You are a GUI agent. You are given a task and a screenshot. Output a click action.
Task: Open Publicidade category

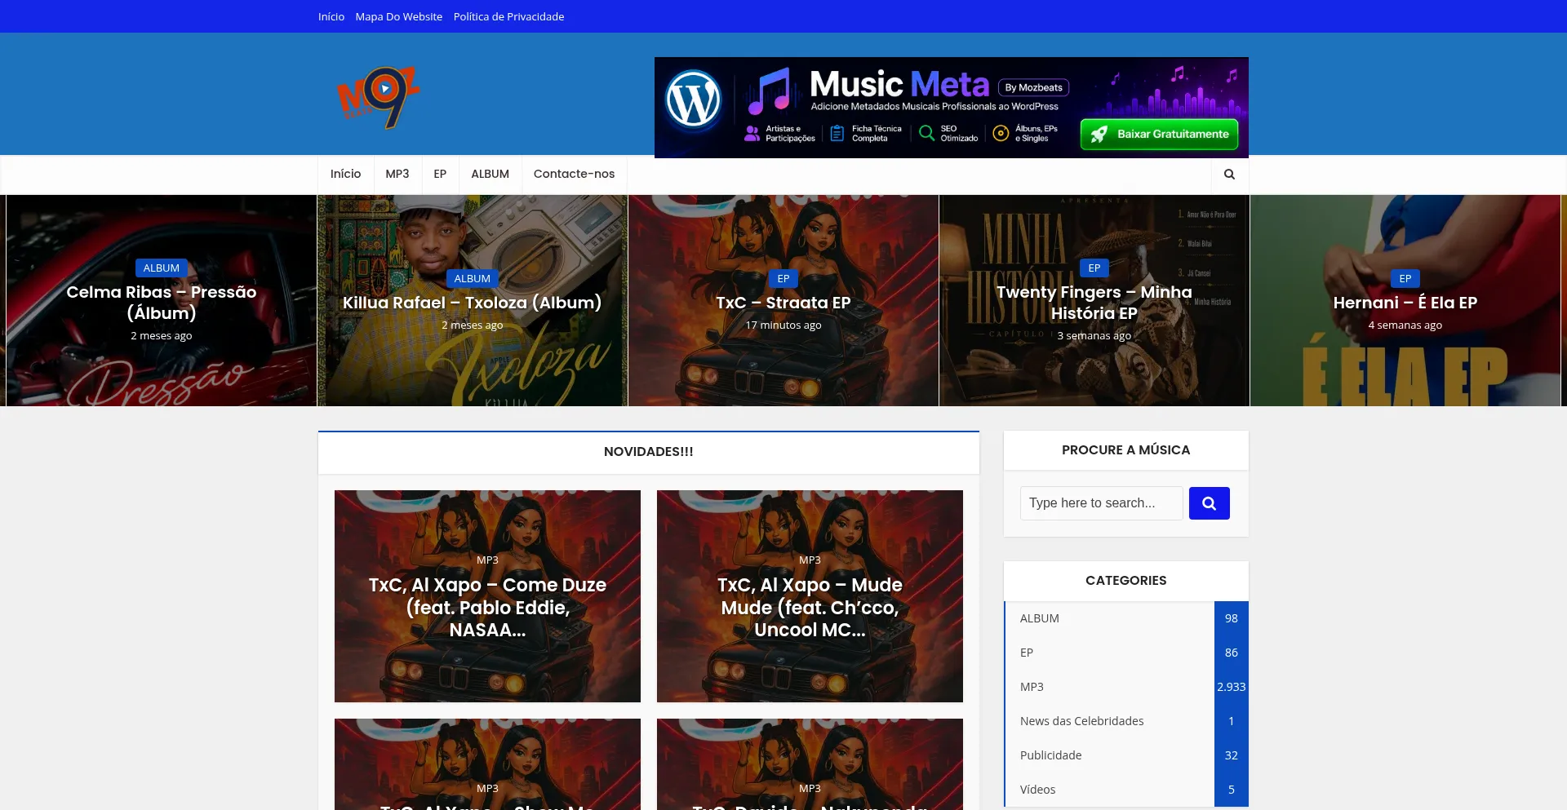pyautogui.click(x=1050, y=755)
